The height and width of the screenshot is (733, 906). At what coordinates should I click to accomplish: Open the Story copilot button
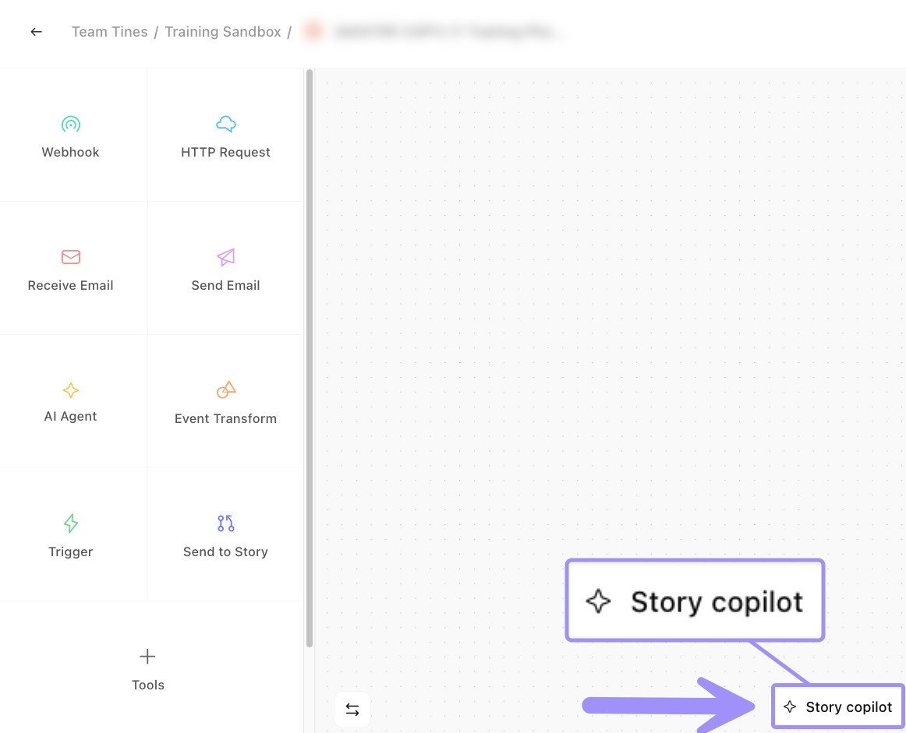pyautogui.click(x=838, y=707)
